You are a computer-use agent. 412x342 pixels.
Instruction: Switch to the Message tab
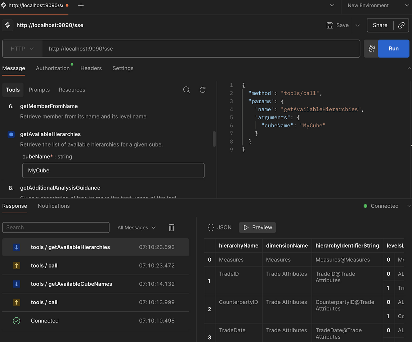coord(14,68)
